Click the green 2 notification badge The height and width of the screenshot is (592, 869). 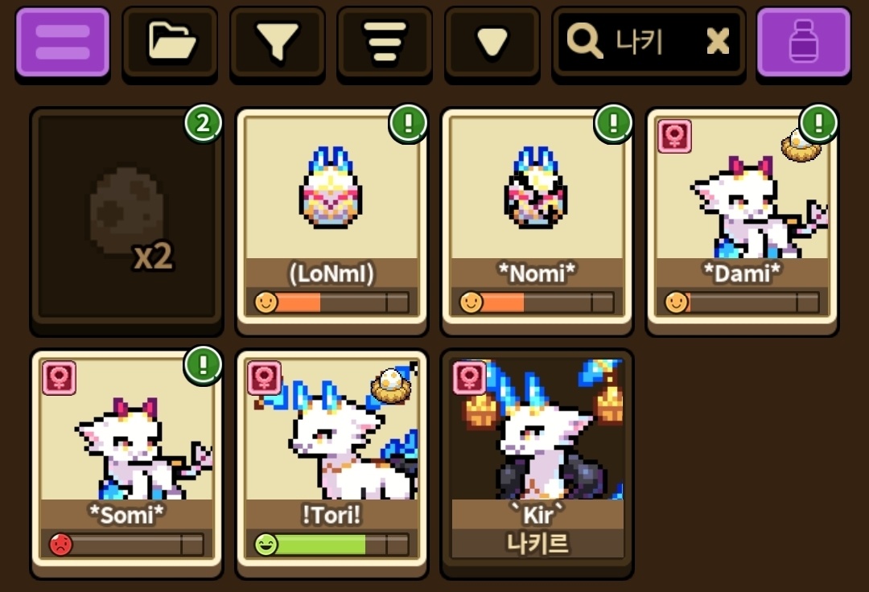coord(203,123)
